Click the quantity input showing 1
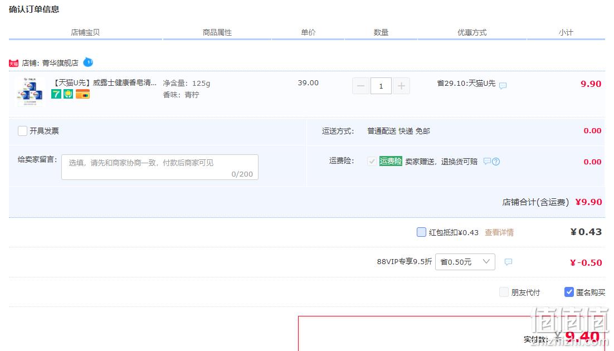 coord(381,86)
